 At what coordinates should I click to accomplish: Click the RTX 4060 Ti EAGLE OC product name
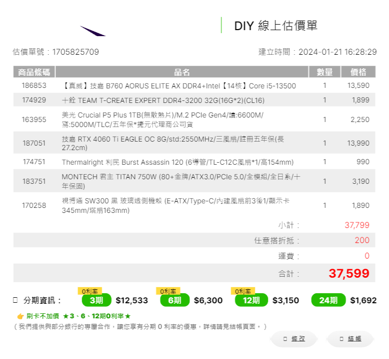pyautogui.click(x=173, y=143)
